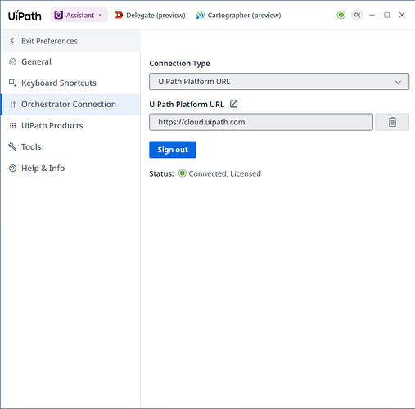Open the user profile avatar button

pyautogui.click(x=357, y=15)
